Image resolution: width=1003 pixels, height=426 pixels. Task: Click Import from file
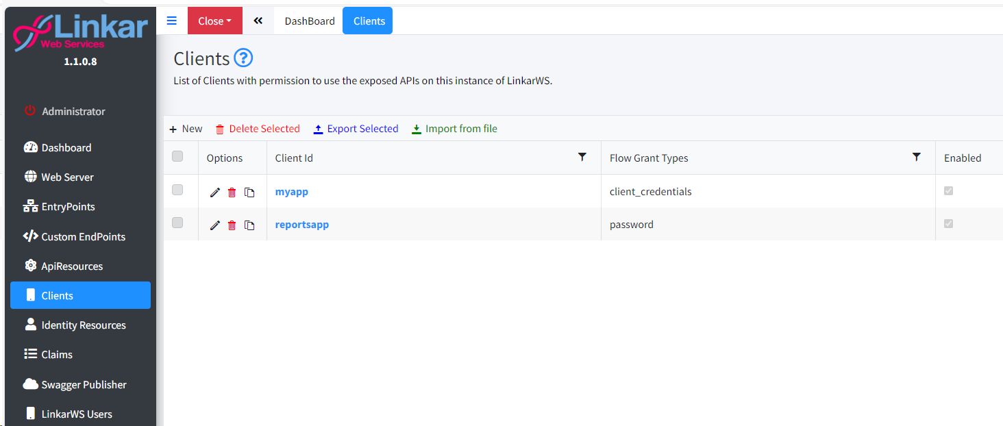coord(454,129)
